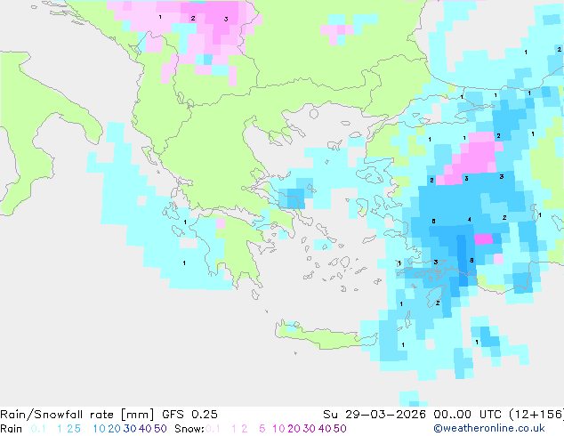Viewport: 564px width, 436px height.
Task: Select the Rain legend value 0.1
Action: click(38, 429)
